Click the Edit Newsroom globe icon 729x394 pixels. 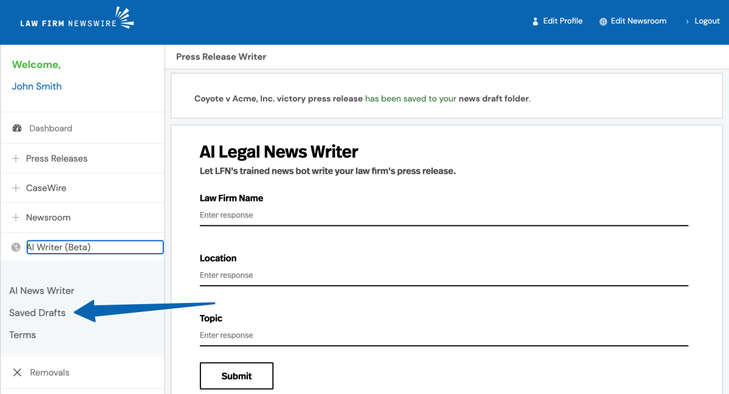[603, 21]
